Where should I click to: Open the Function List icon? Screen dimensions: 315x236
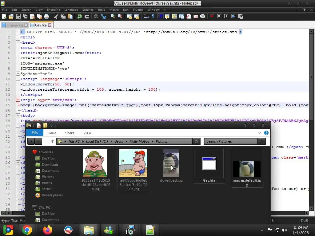[x=189, y=17]
